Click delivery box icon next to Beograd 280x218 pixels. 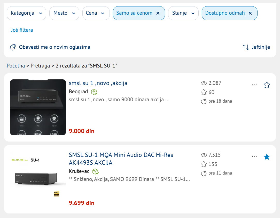[x=94, y=92]
